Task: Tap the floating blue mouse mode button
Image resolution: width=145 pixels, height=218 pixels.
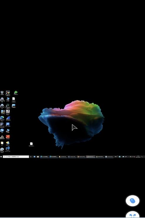Action: [x=133, y=201]
